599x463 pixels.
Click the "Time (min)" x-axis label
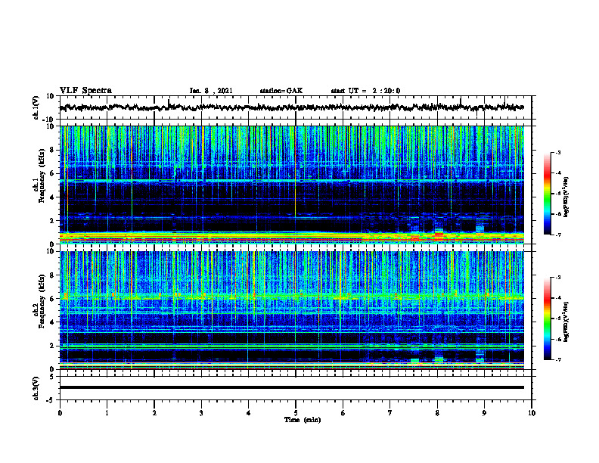303,420
